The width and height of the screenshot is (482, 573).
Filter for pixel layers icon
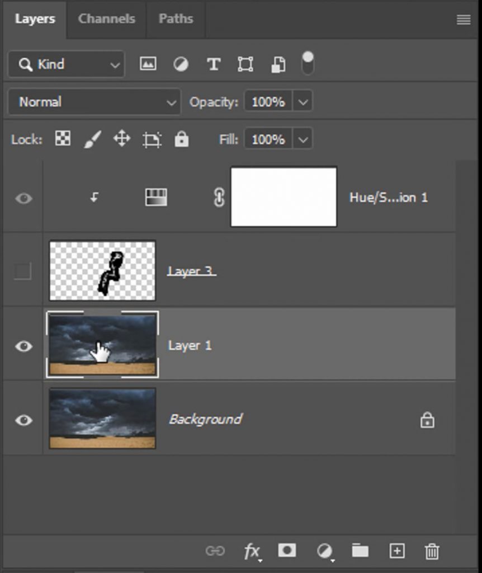coord(148,64)
